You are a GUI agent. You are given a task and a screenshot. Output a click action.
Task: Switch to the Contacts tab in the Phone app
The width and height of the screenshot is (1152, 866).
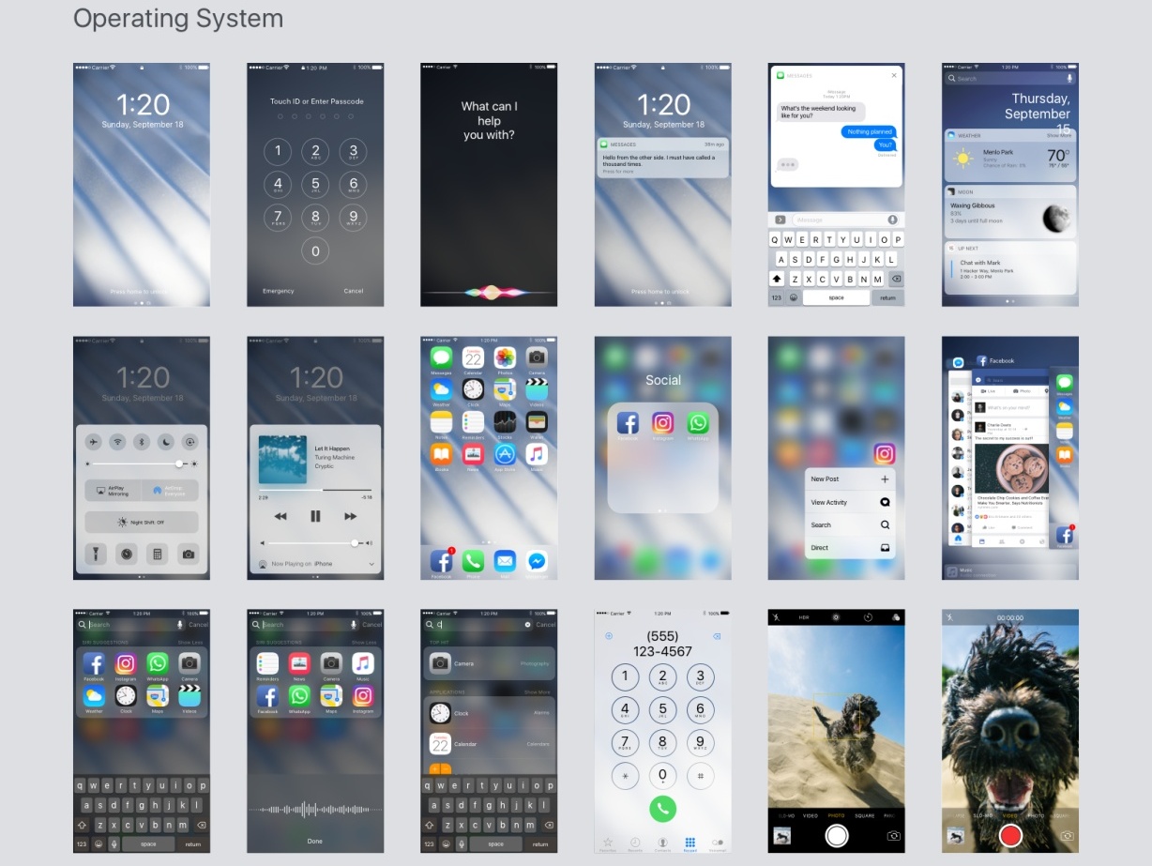click(662, 843)
